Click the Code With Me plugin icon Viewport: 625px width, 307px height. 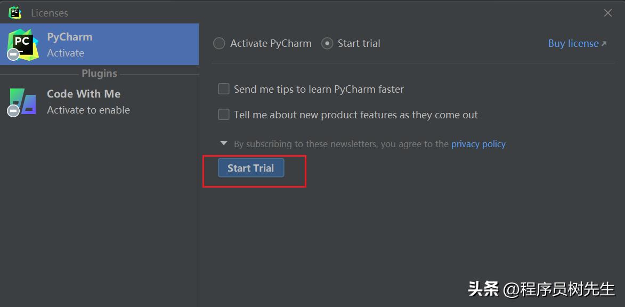(23, 102)
